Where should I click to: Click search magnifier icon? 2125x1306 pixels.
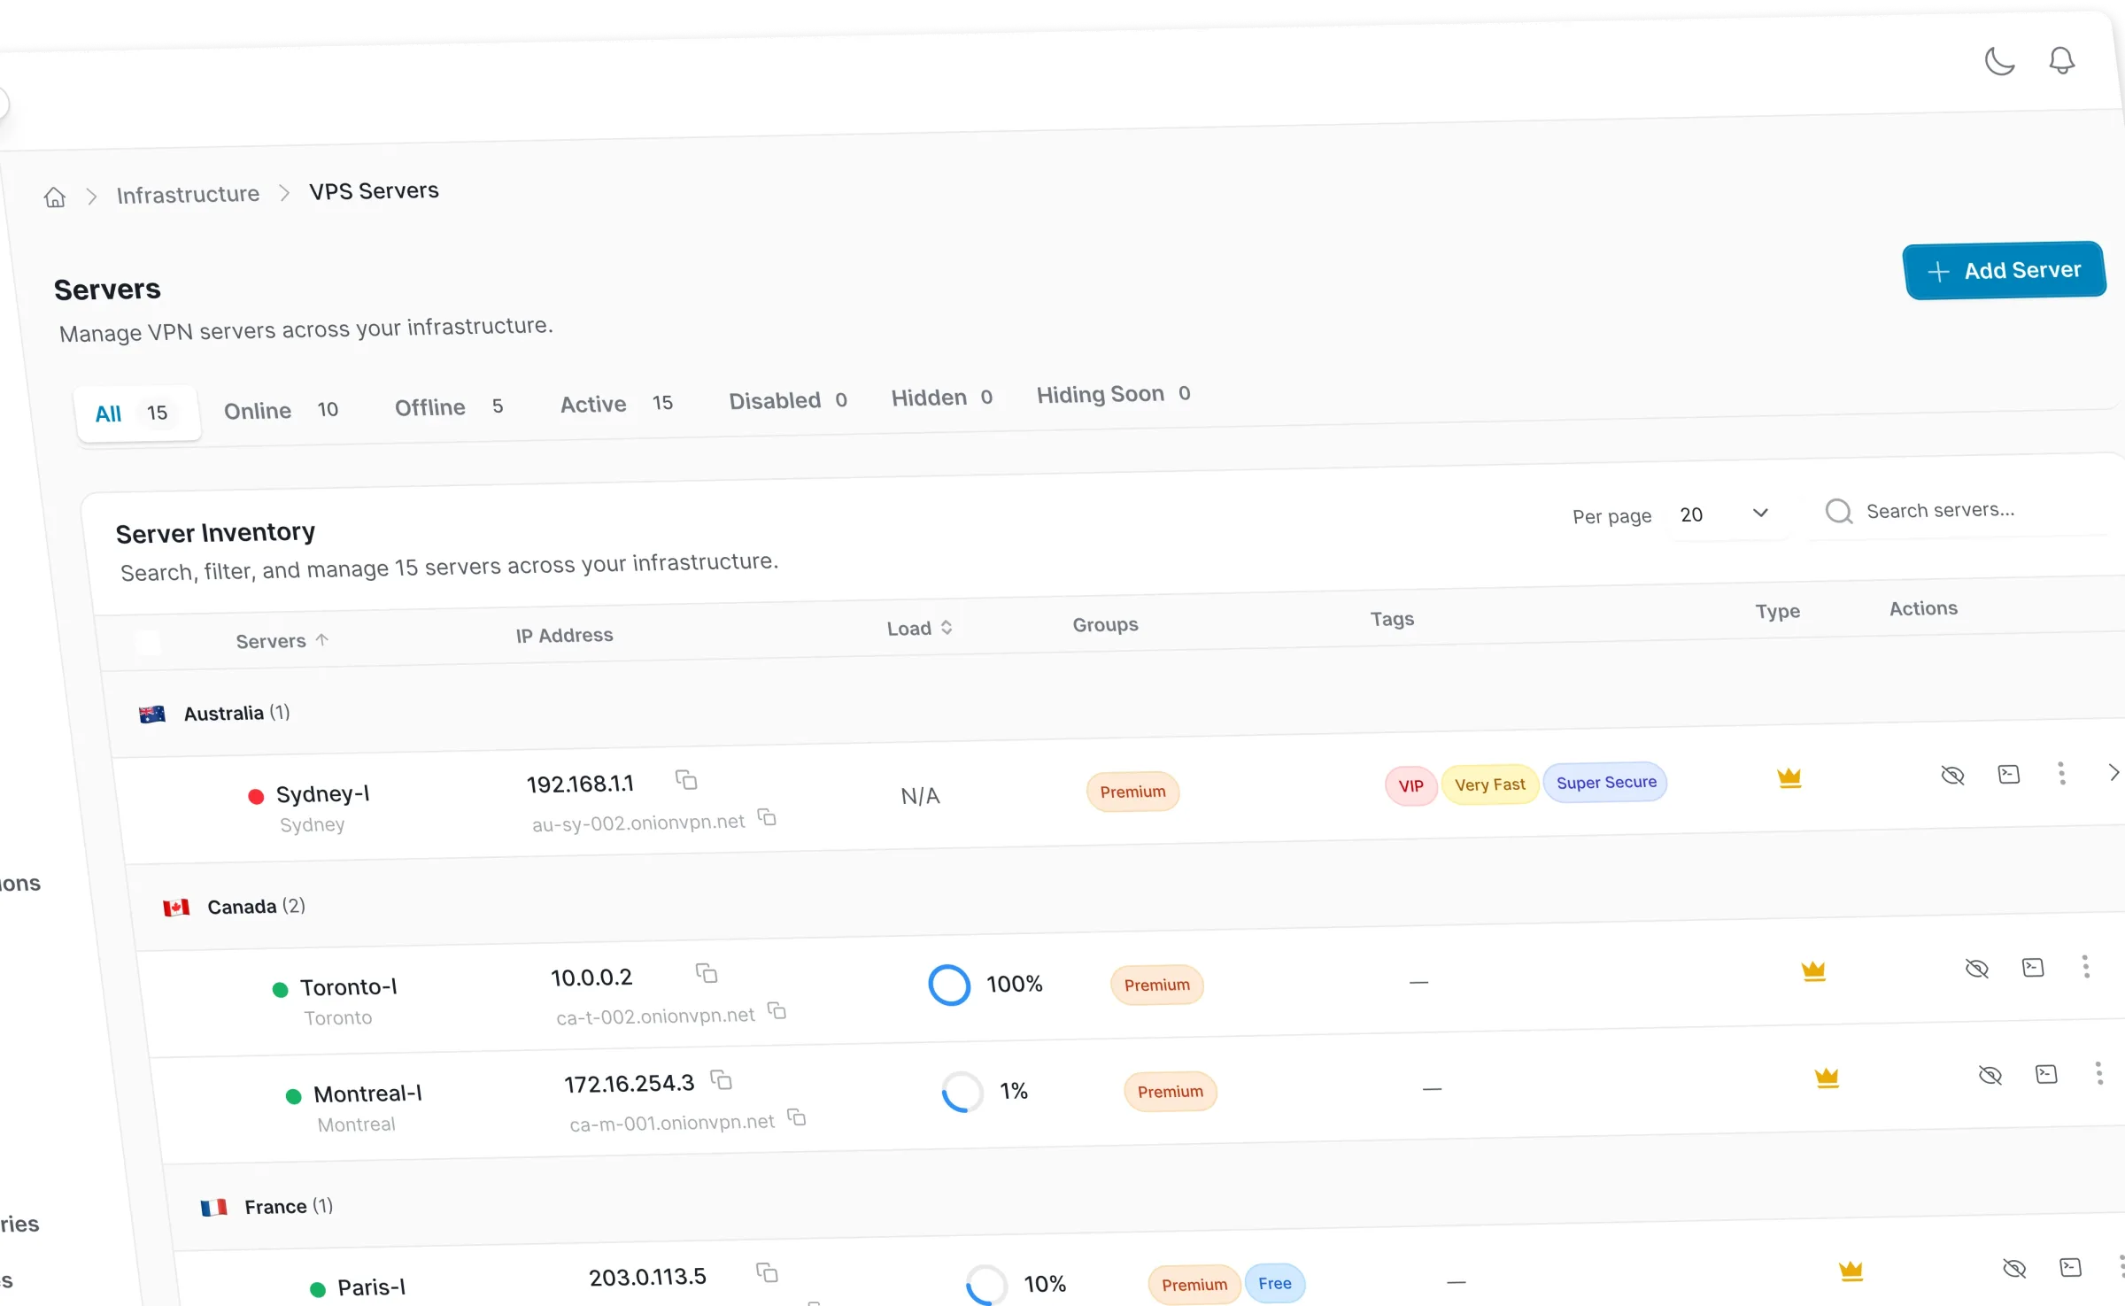click(x=1839, y=511)
